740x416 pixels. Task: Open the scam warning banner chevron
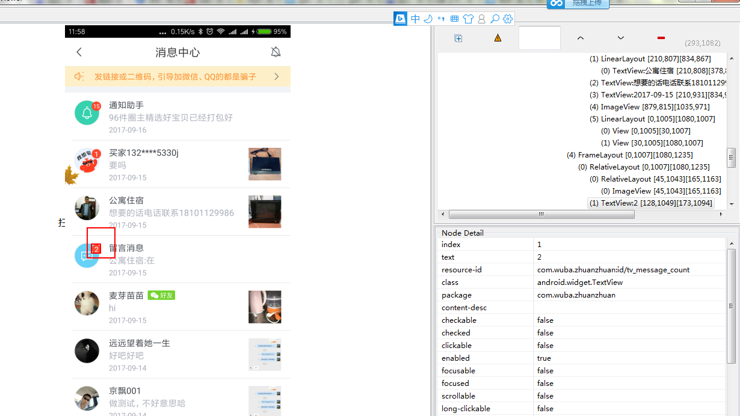[277, 76]
